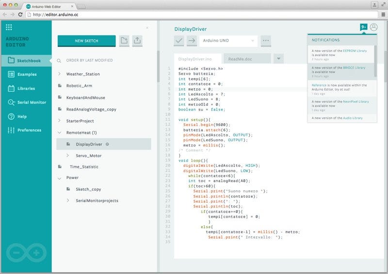The image size is (388, 274).
Task: Close the sketchbook panel with the x
Action: click(x=147, y=28)
